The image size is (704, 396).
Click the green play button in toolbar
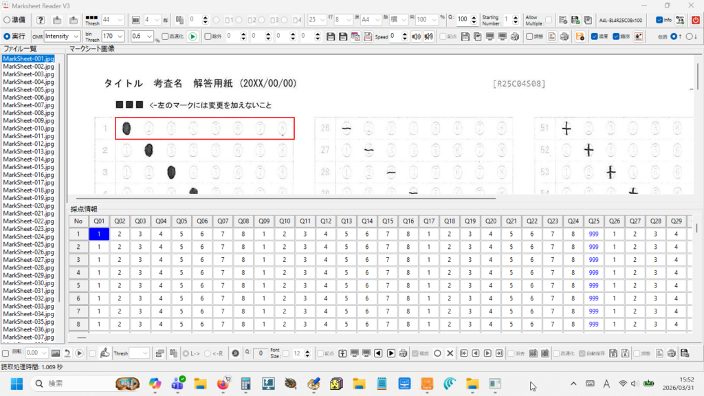pos(192,36)
